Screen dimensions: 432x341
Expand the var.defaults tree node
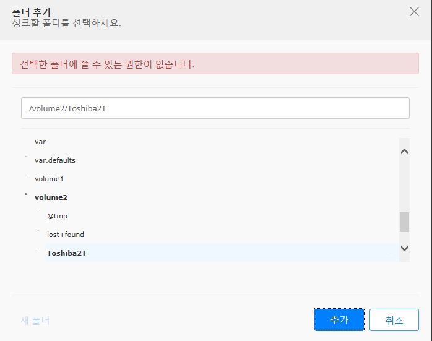click(x=26, y=156)
